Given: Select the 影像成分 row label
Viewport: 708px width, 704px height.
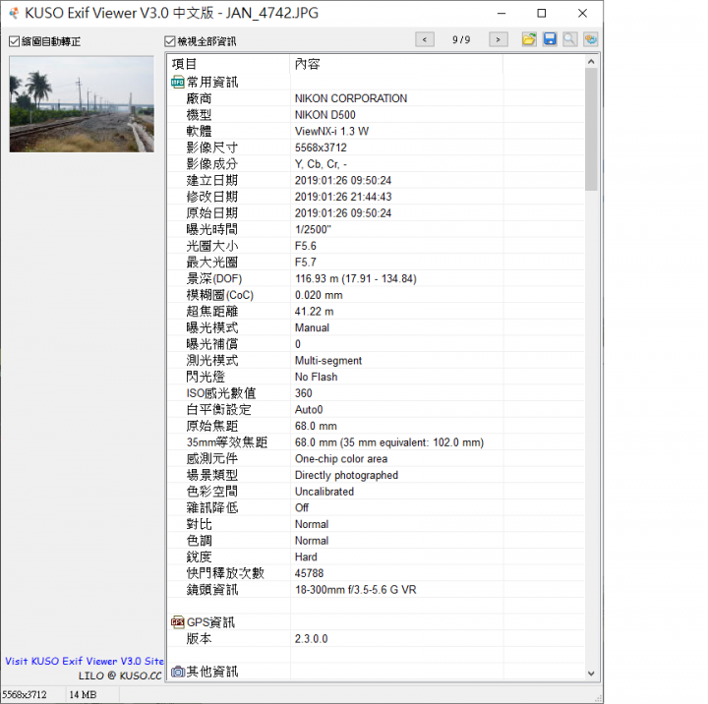Looking at the screenshot, I should click(212, 164).
